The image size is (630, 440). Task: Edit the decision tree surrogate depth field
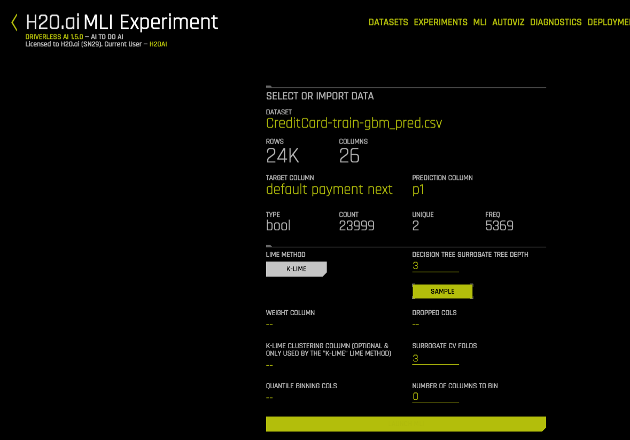click(435, 266)
